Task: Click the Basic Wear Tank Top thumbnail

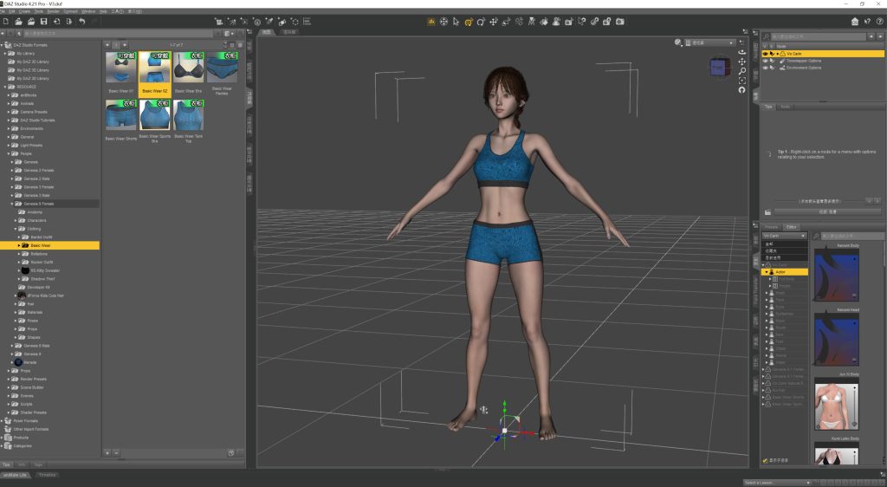Action: [188, 115]
